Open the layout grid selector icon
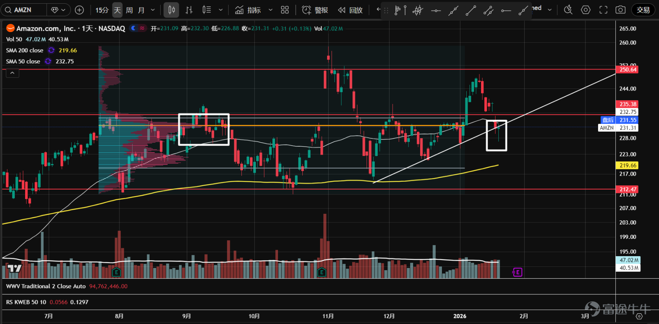Screen dimensions: 659x324 click(x=285, y=10)
